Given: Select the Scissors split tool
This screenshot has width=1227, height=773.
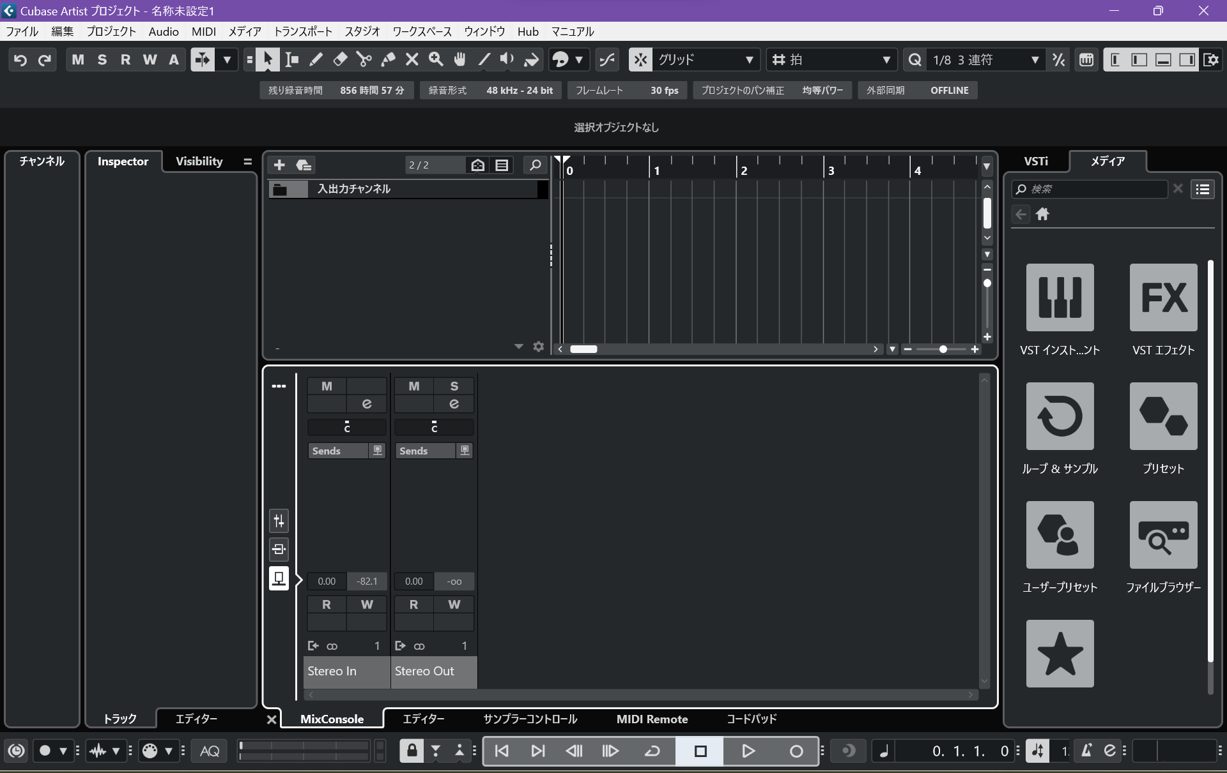Looking at the screenshot, I should point(364,59).
